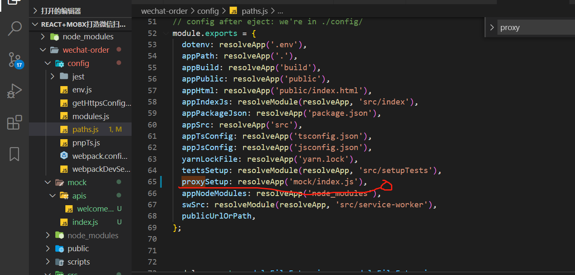The height and width of the screenshot is (275, 575).
Task: Click the config folder gear icon
Action: pos(60,64)
